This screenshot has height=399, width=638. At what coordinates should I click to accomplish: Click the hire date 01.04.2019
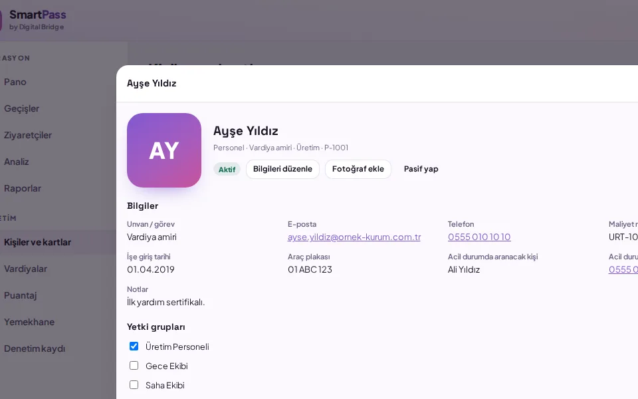pos(151,269)
